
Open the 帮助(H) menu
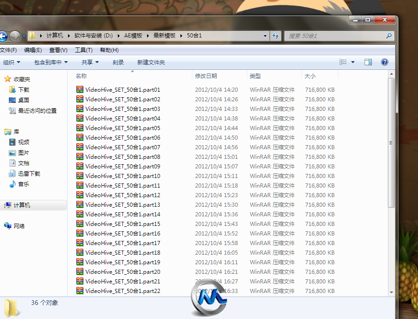click(109, 50)
